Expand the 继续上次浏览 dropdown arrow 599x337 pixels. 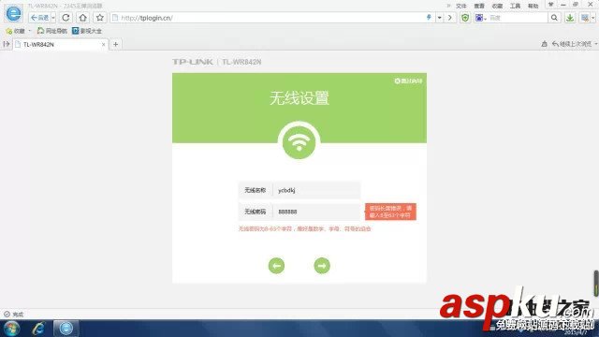click(596, 44)
